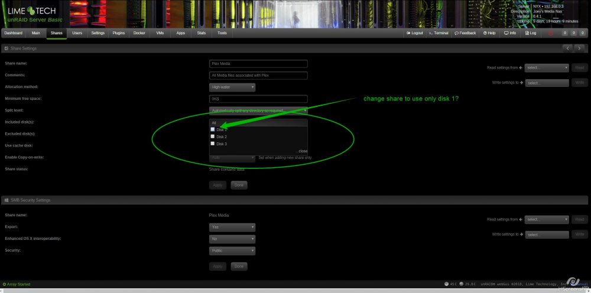
Task: Click Apply in SMB Security Settings
Action: 217,266
